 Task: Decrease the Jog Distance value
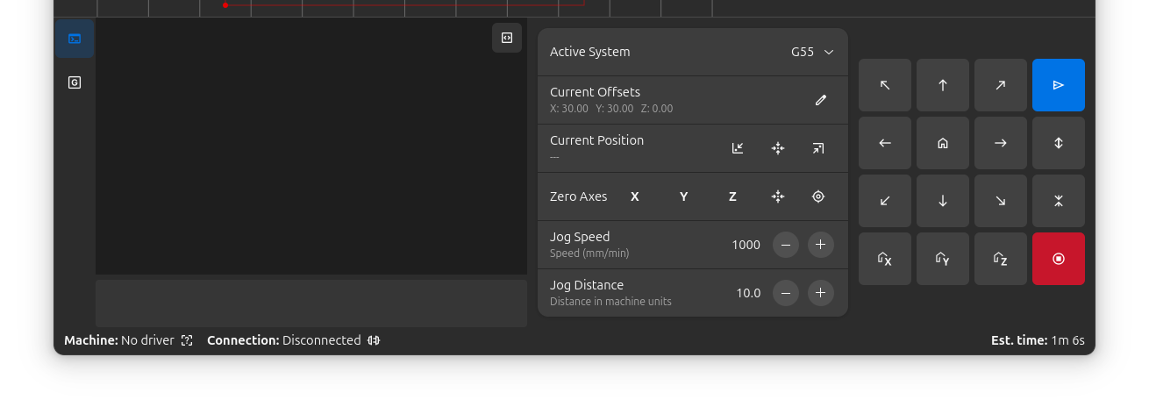pyautogui.click(x=785, y=293)
